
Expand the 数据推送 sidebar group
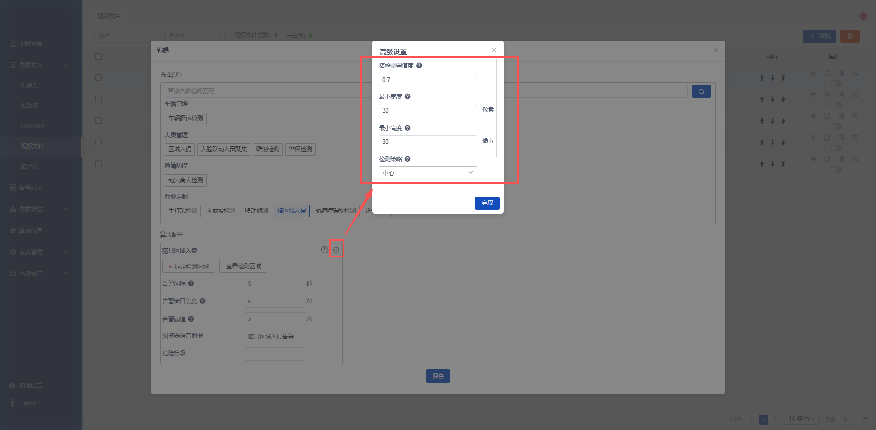pyautogui.click(x=41, y=209)
